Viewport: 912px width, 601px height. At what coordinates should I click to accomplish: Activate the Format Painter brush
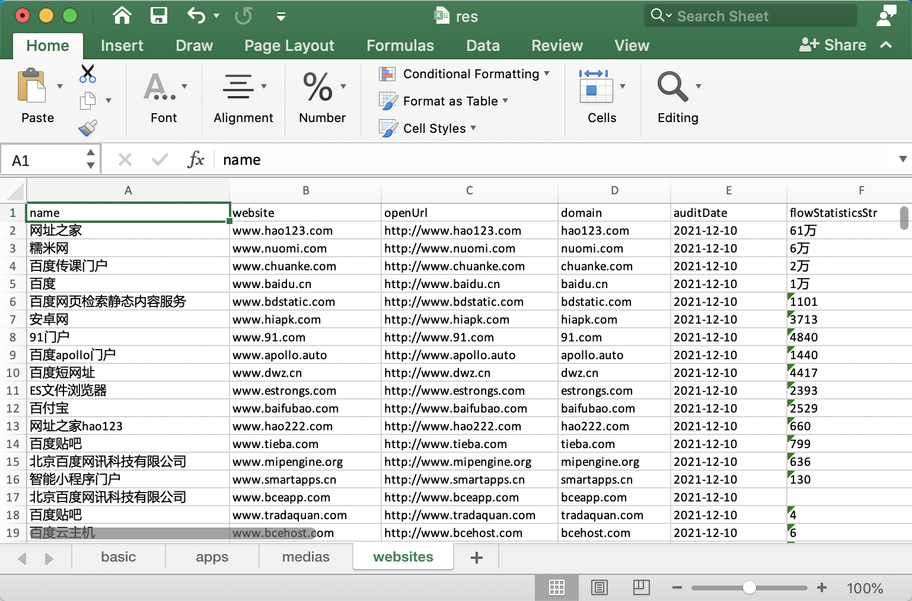coord(88,128)
